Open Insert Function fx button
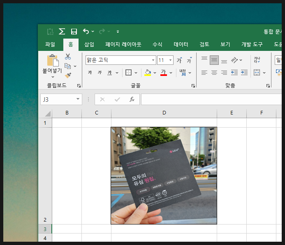 pyautogui.click(x=132, y=99)
